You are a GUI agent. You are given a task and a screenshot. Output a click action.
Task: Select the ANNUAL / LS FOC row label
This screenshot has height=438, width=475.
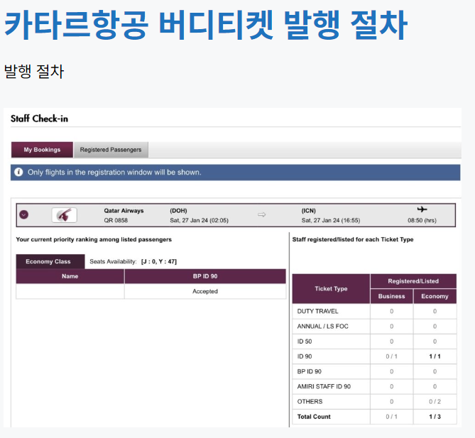(x=322, y=327)
